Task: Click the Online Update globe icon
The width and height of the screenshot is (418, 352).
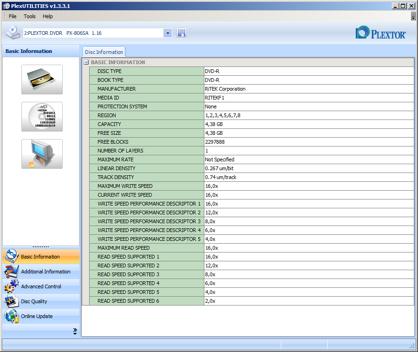Action: coord(12,316)
